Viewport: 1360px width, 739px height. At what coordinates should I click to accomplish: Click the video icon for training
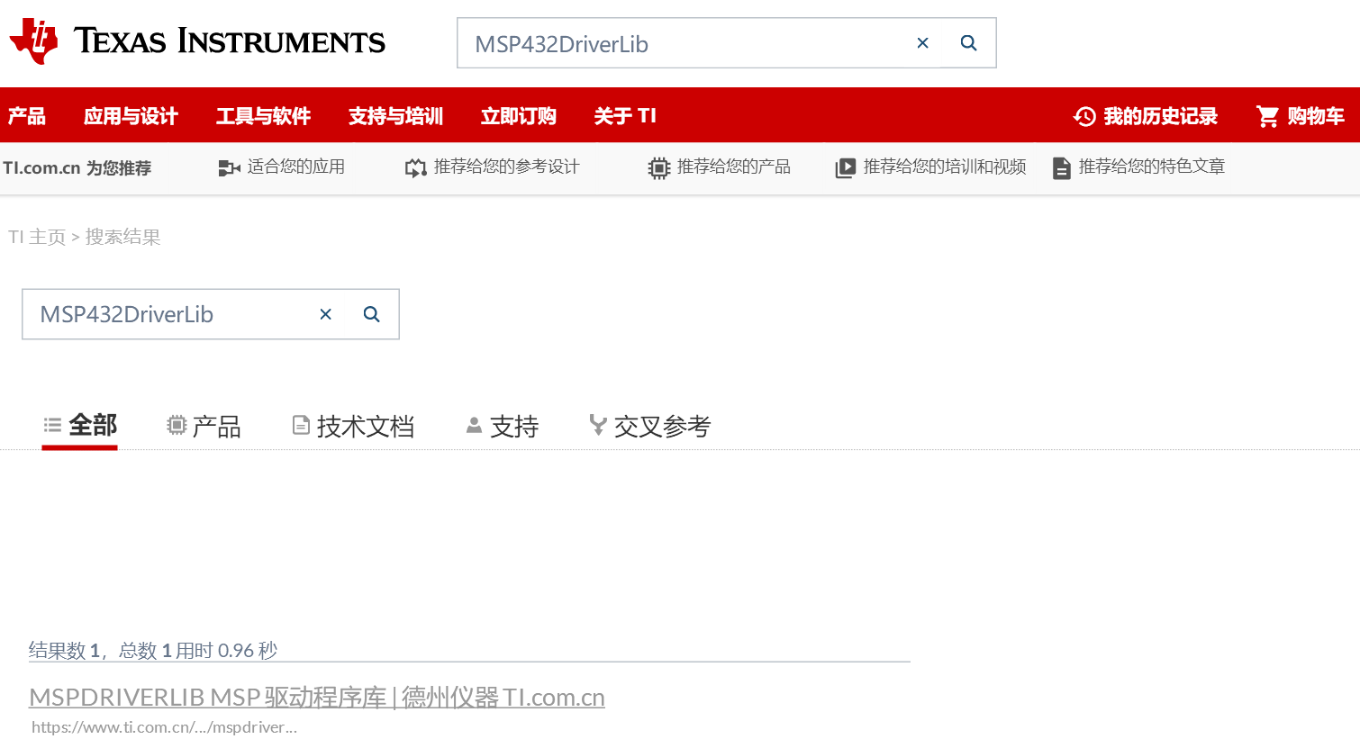[845, 167]
